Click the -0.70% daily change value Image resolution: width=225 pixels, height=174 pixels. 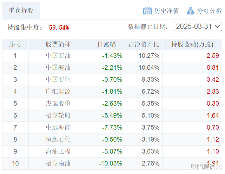point(112,80)
